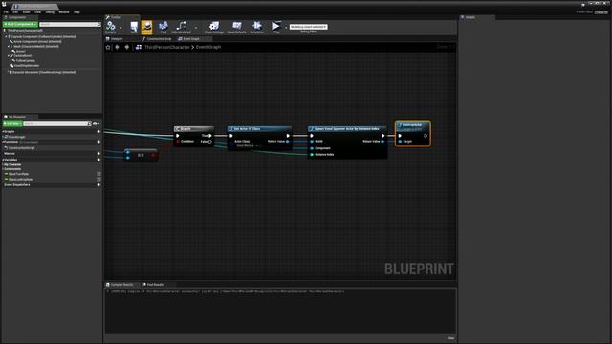612x344 pixels.
Task: Open the Hide Unrelated options dropdown arrow
Action: 196,28
